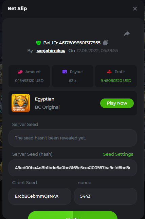Viewport: 145px width, 219px height.
Task: Click the Amount money icon
Action: (20, 72)
